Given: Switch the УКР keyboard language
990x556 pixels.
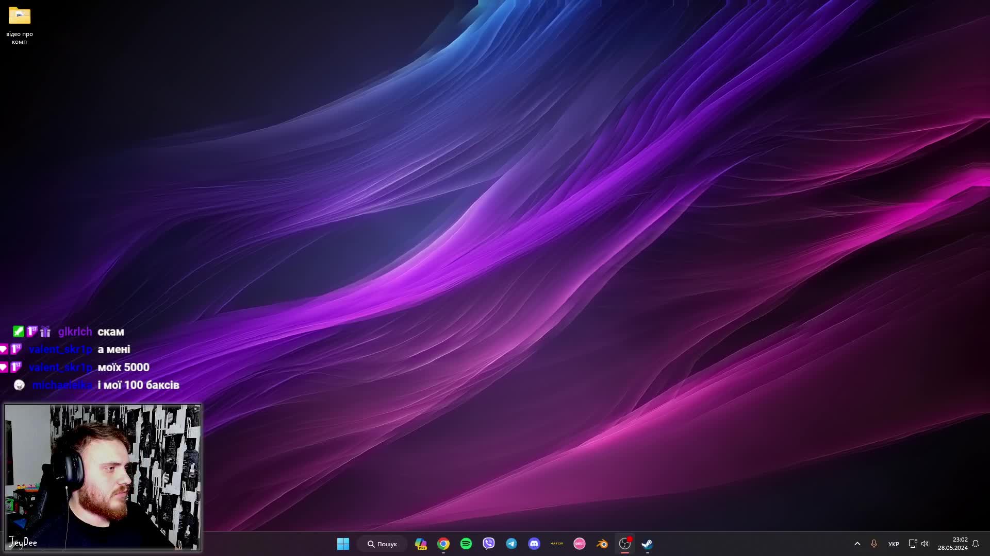Looking at the screenshot, I should [x=894, y=544].
